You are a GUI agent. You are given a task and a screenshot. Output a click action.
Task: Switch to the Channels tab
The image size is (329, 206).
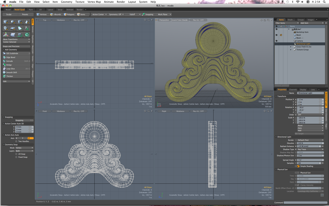coord(293,90)
